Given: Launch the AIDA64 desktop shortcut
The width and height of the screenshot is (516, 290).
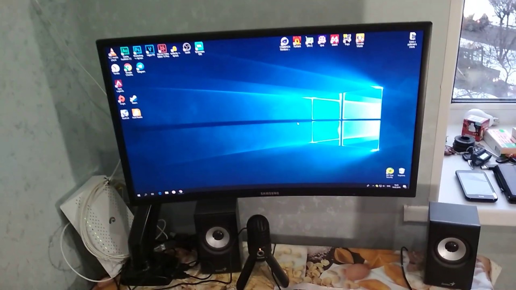Looking at the screenshot, I should point(334,39).
